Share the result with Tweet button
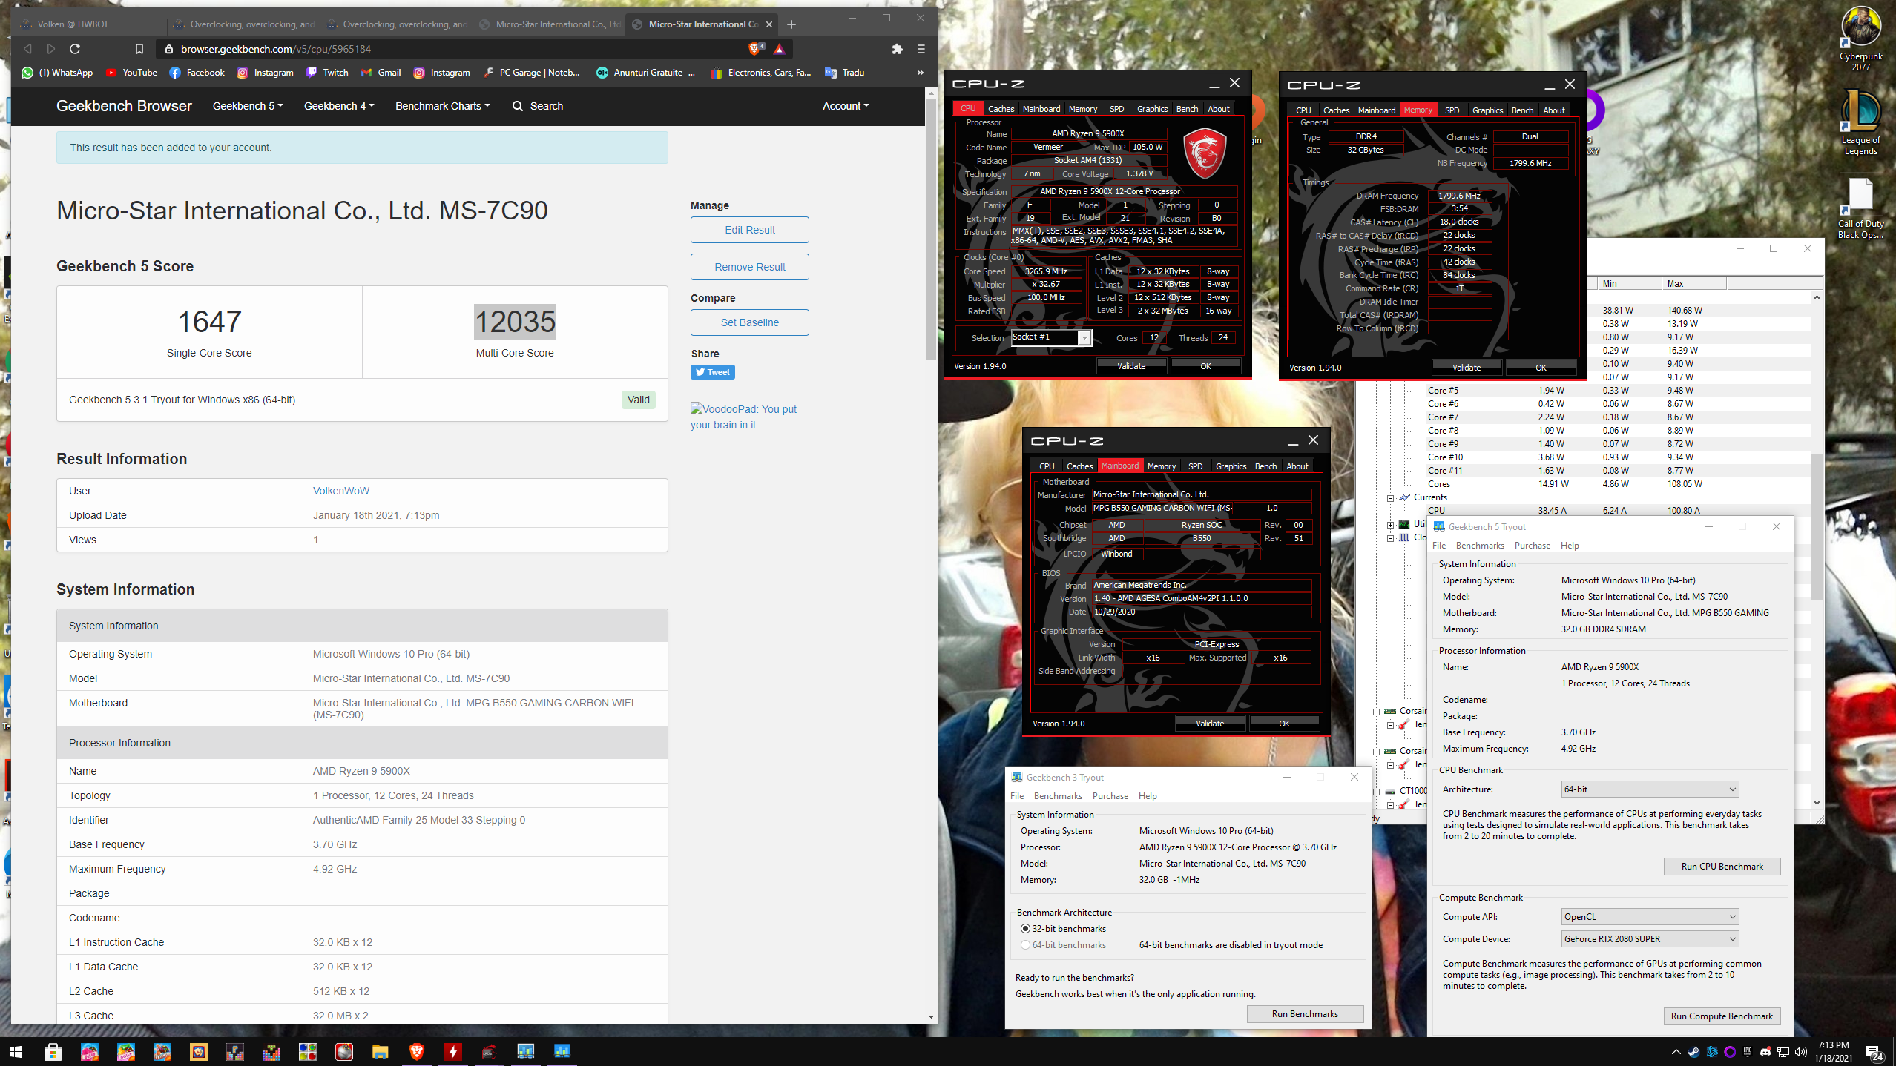Viewport: 1896px width, 1066px height. [712, 372]
